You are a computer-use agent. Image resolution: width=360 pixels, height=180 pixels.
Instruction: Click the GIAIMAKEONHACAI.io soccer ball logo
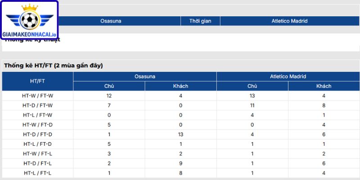coord(29,20)
